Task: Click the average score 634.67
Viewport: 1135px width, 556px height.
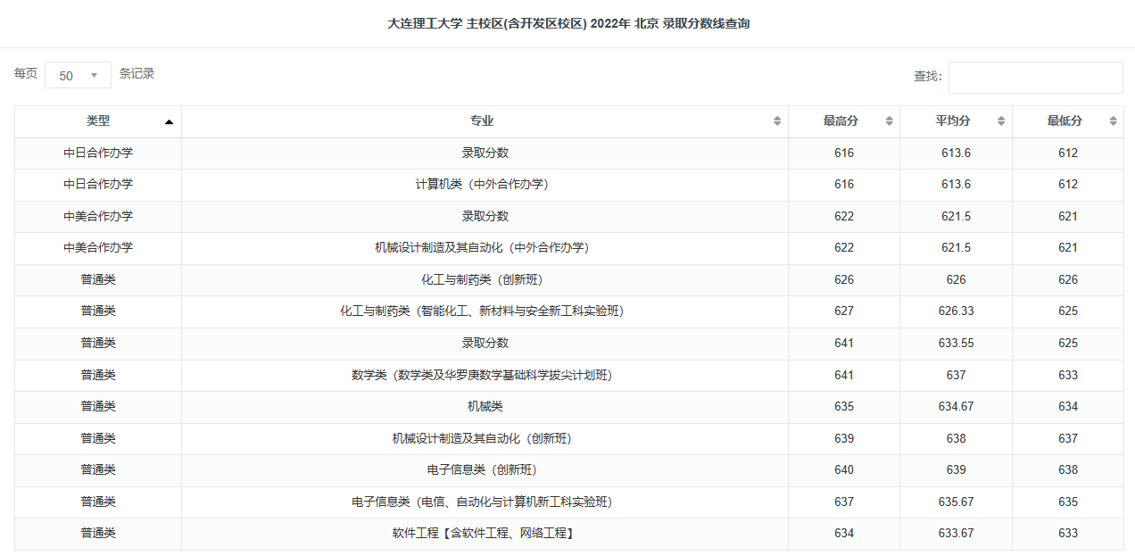Action: click(956, 407)
